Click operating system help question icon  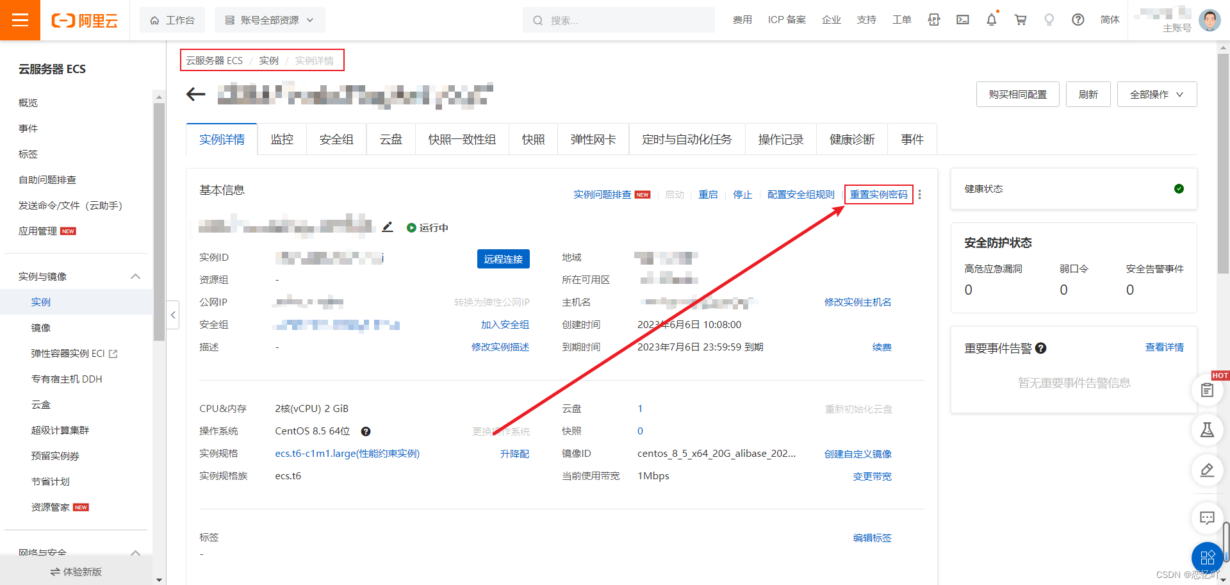(x=366, y=431)
